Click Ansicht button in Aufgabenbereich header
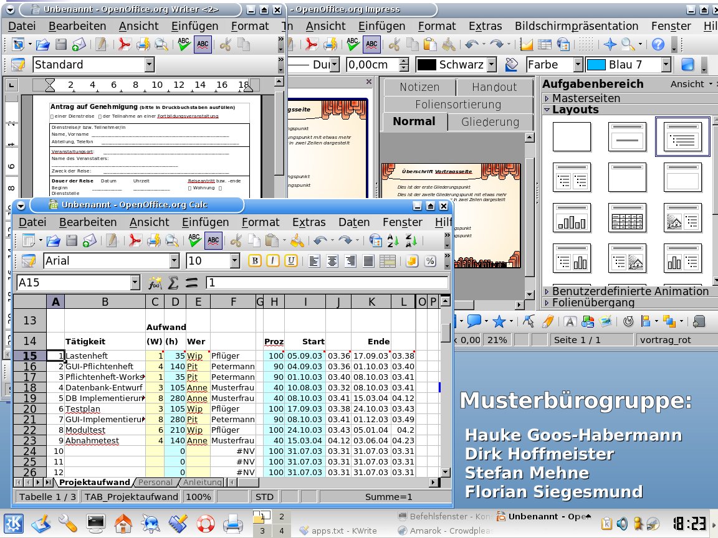 [691, 84]
